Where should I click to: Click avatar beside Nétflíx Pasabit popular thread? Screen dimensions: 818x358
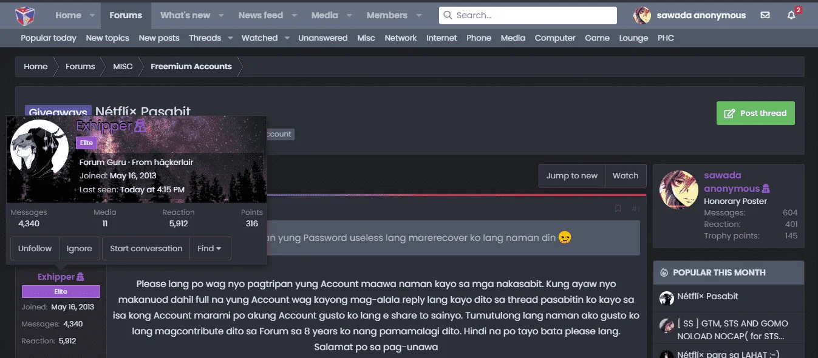coord(667,298)
